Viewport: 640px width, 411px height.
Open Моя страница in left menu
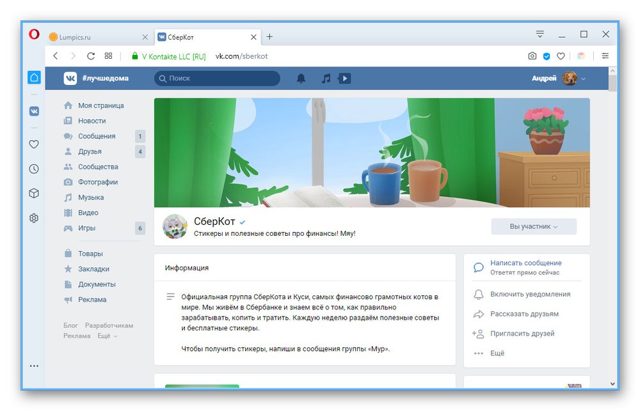click(x=101, y=105)
